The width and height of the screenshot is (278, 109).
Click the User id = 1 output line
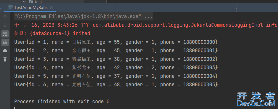click(x=116, y=42)
